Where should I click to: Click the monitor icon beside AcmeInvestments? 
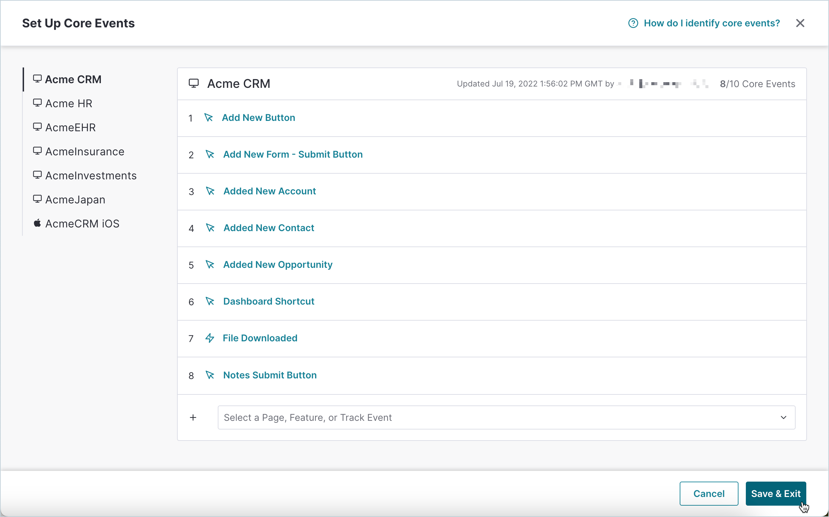coord(37,175)
